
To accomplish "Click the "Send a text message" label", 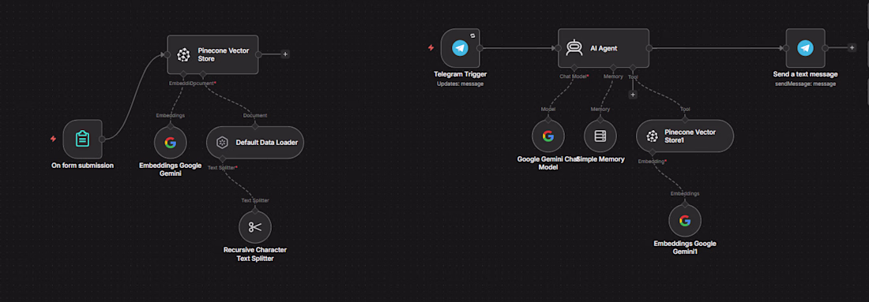I will coord(805,74).
